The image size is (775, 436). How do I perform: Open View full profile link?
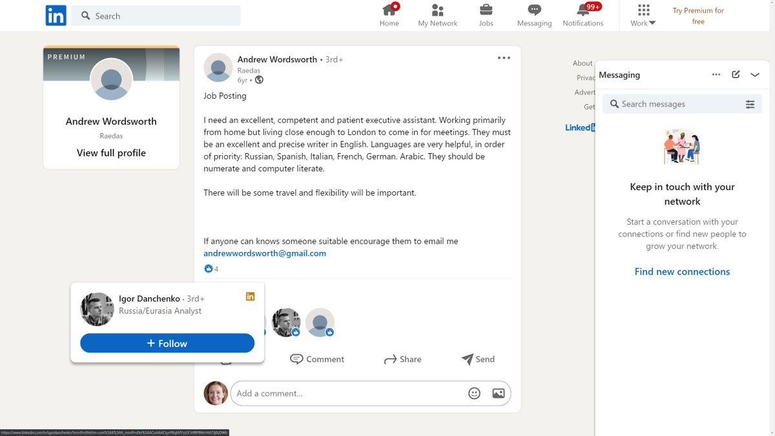tap(111, 153)
